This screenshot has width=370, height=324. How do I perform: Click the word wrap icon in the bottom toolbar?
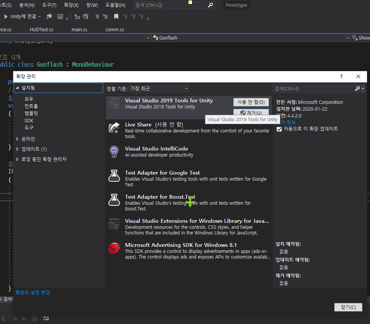[x=46, y=319]
